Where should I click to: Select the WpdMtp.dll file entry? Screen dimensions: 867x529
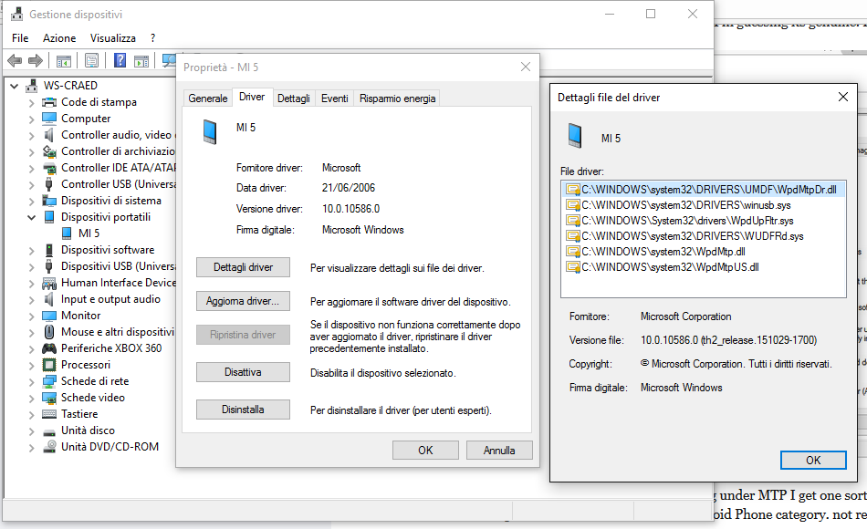(x=655, y=252)
